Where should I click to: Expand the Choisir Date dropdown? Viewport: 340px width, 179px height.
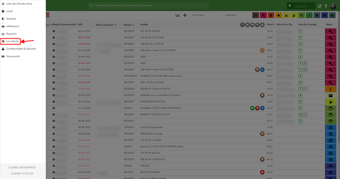205,15
